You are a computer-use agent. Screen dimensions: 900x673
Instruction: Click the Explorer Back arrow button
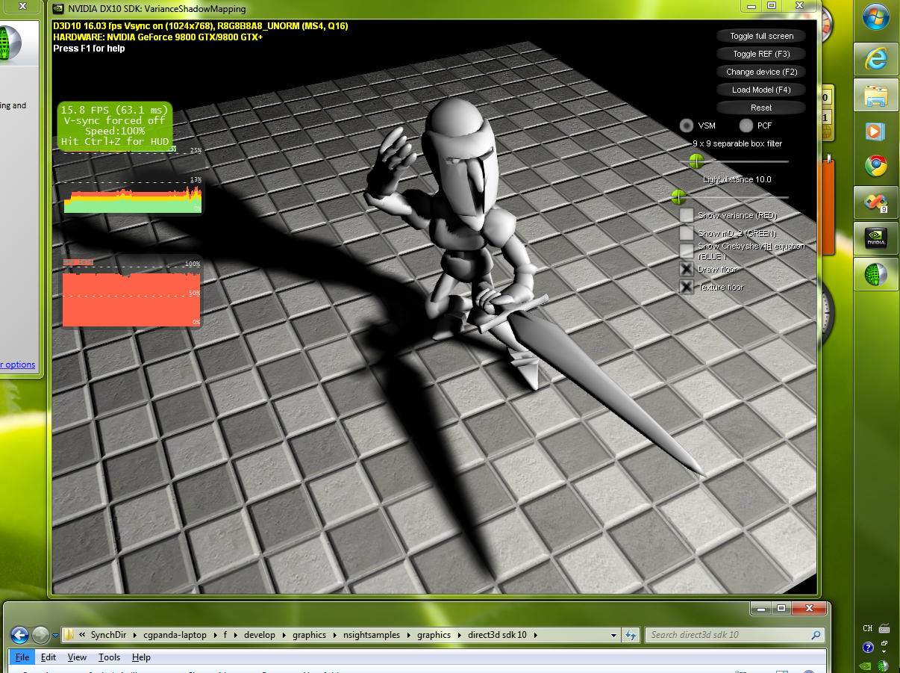tap(19, 635)
